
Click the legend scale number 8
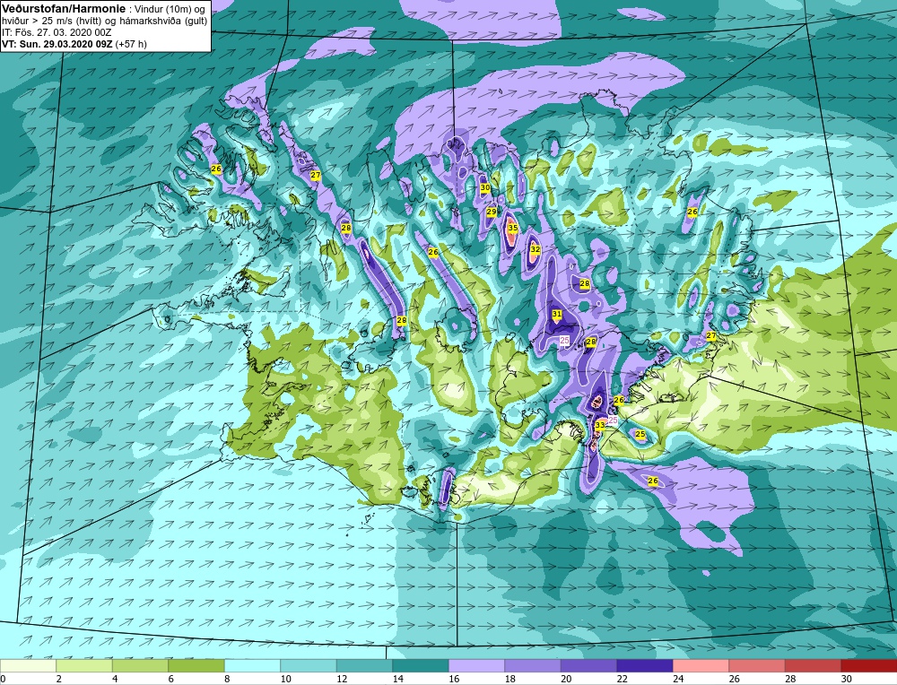click(x=227, y=680)
